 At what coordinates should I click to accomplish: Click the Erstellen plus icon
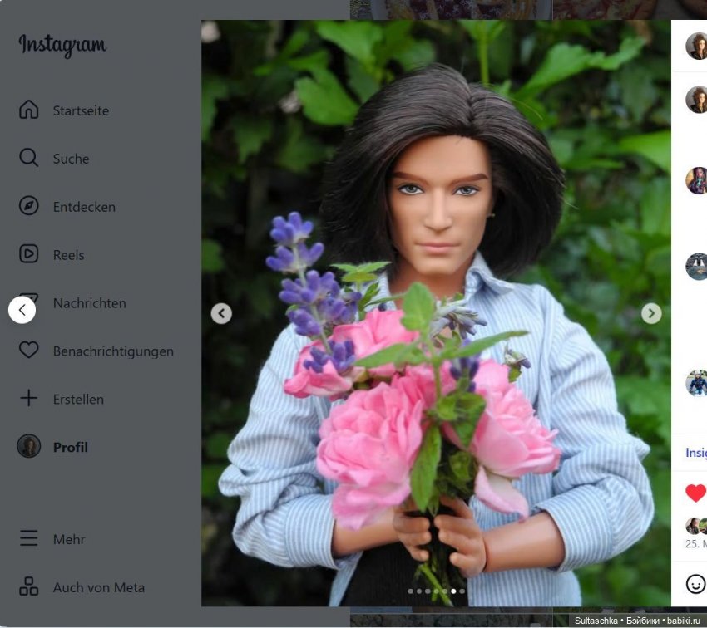click(28, 399)
